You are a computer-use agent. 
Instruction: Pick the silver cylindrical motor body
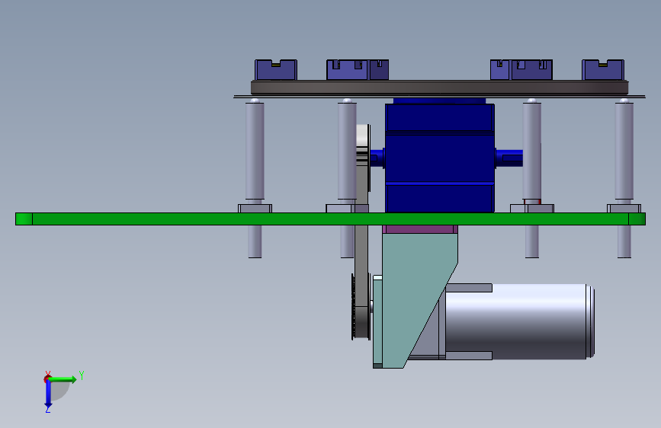click(520, 321)
